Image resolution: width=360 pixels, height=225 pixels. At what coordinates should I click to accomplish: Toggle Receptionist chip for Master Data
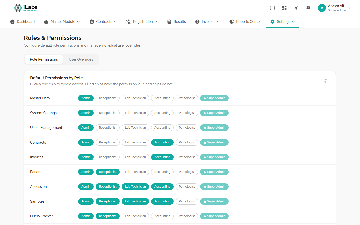[x=108, y=98]
